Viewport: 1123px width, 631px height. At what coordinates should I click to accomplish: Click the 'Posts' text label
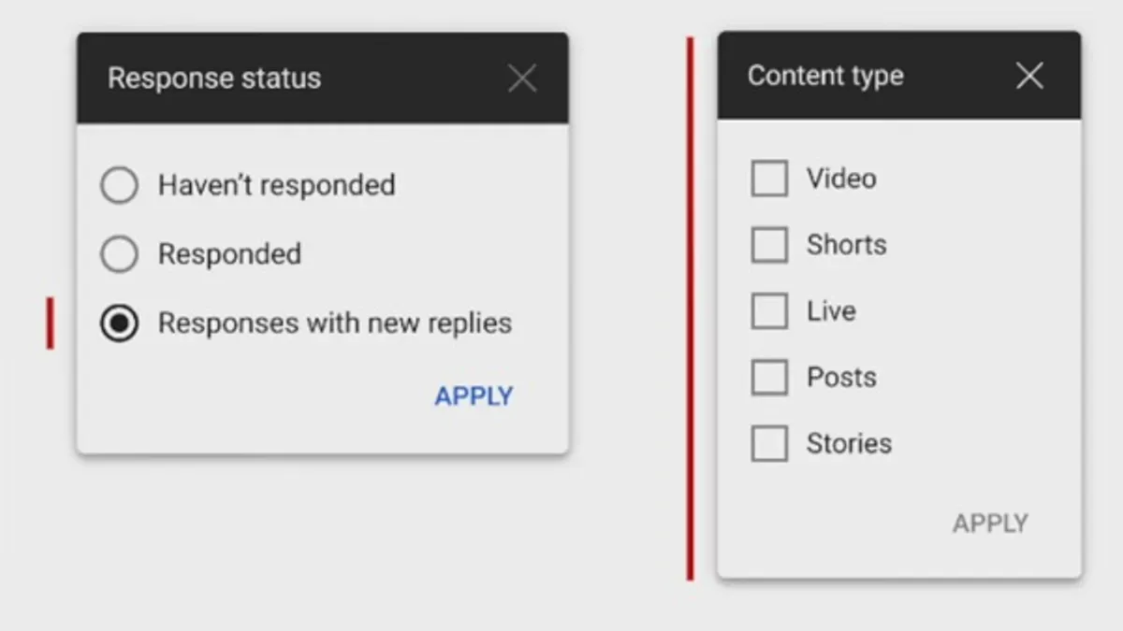[x=841, y=378]
